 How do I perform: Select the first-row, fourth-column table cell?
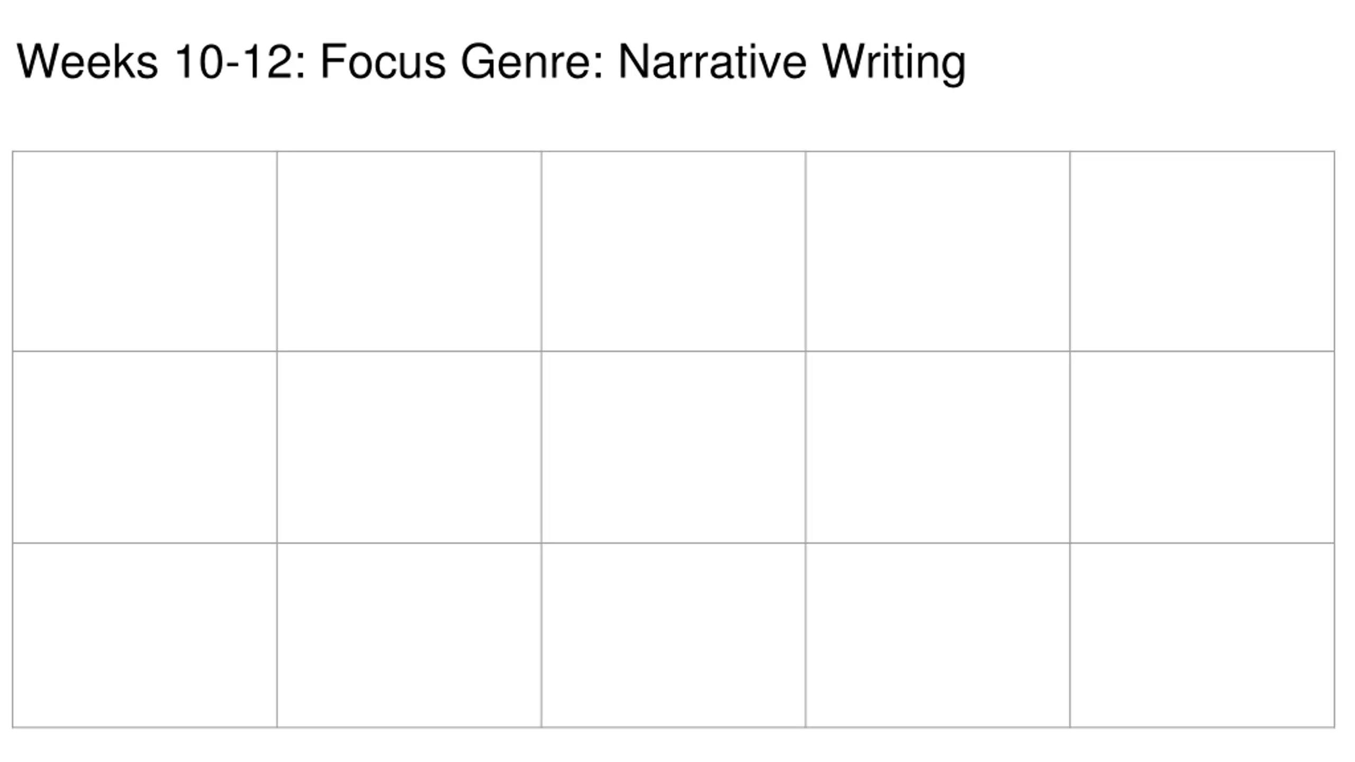click(937, 251)
